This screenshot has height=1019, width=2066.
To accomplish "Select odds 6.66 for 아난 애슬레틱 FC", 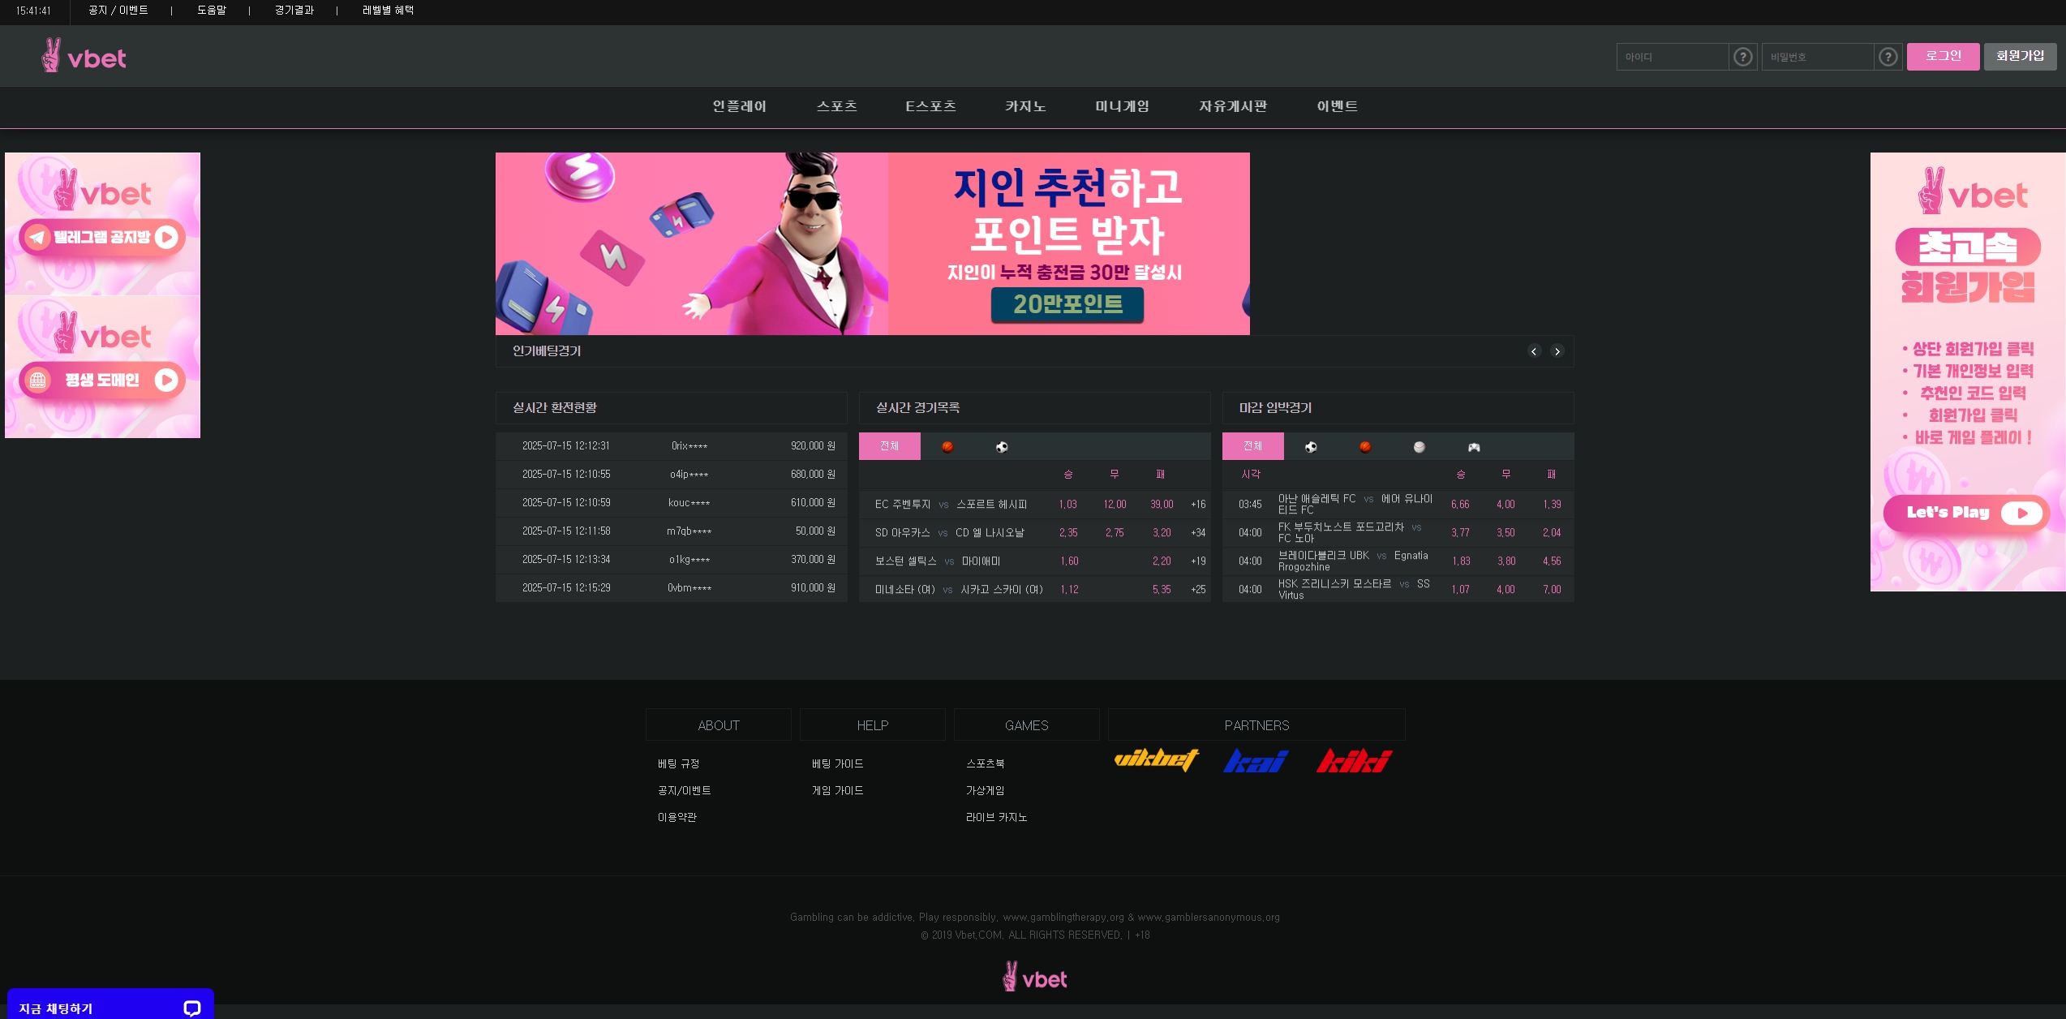I will [1460, 505].
